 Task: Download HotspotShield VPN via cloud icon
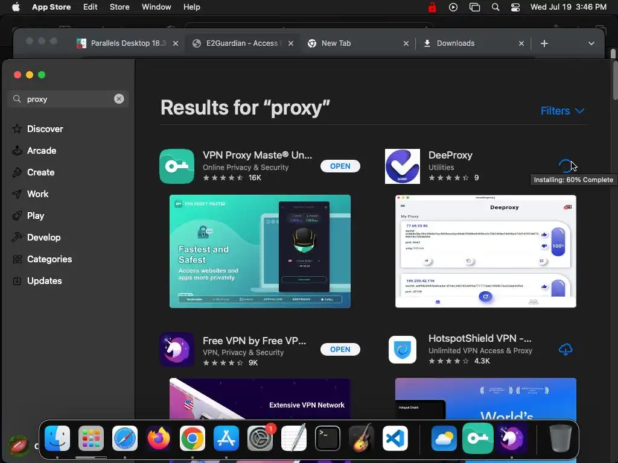[565, 349]
